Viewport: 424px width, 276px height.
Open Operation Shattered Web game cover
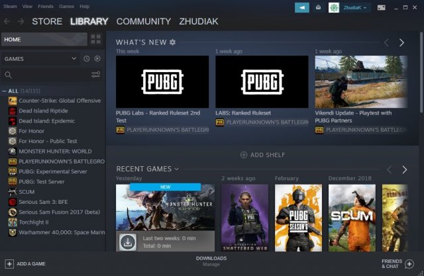[244, 218]
